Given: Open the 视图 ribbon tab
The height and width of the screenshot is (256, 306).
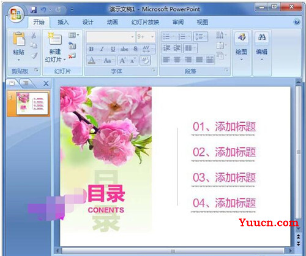Looking at the screenshot, I should (203, 22).
